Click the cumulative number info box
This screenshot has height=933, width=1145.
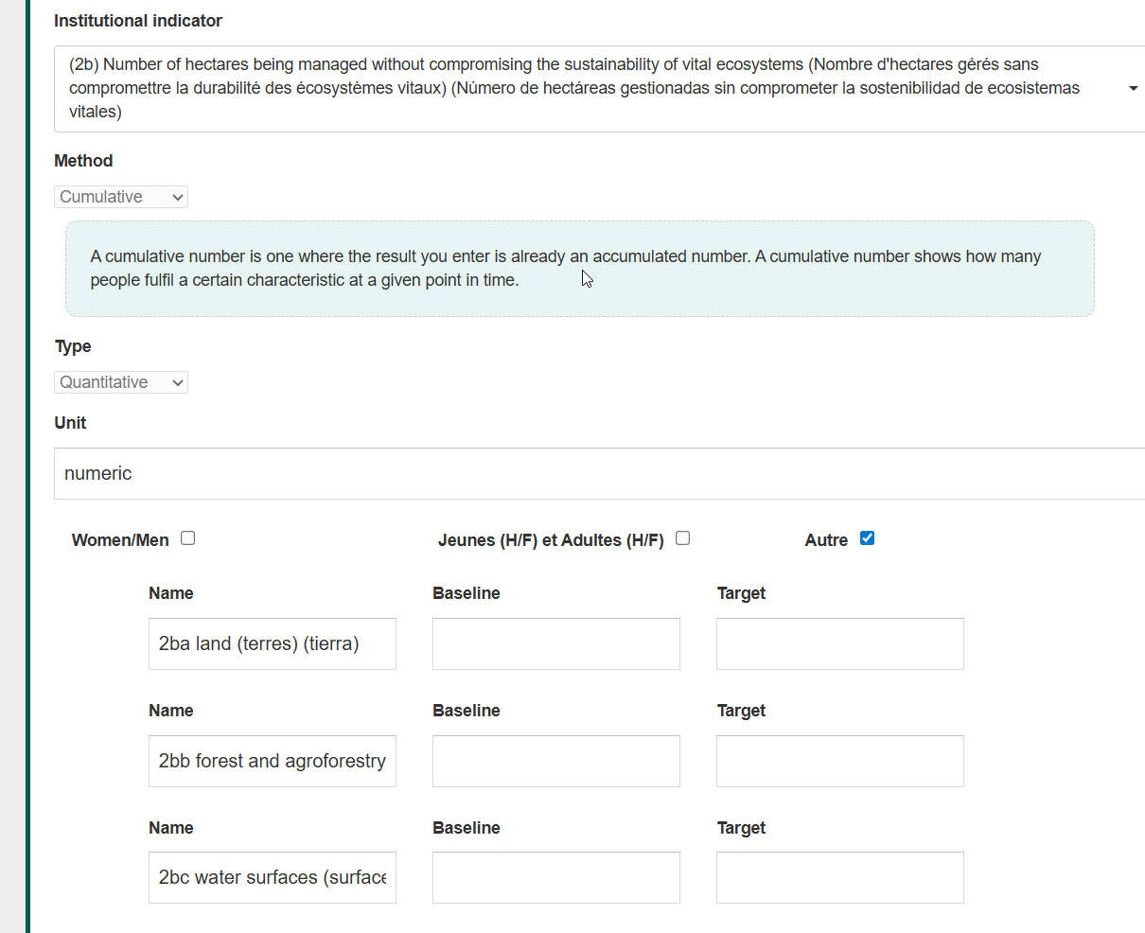click(x=579, y=269)
